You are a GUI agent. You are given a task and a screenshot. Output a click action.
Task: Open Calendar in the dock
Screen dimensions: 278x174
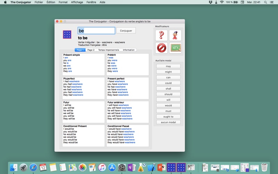click(x=43, y=167)
